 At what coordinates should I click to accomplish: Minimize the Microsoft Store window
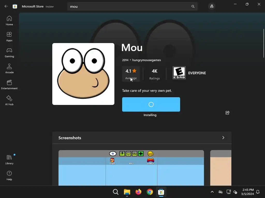click(x=235, y=4)
